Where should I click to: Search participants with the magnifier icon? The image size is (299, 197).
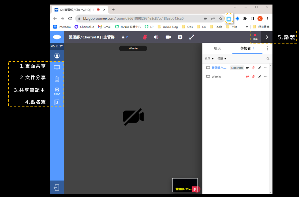coord(268,59)
